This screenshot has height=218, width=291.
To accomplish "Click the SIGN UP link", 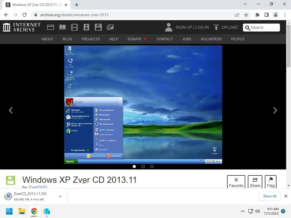I will 184,28.
